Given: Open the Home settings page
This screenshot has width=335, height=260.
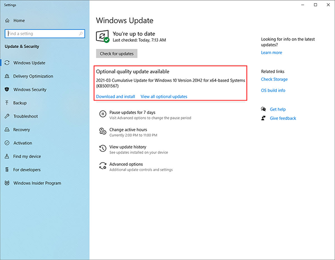Looking at the screenshot, I should pyautogui.click(x=19, y=21).
